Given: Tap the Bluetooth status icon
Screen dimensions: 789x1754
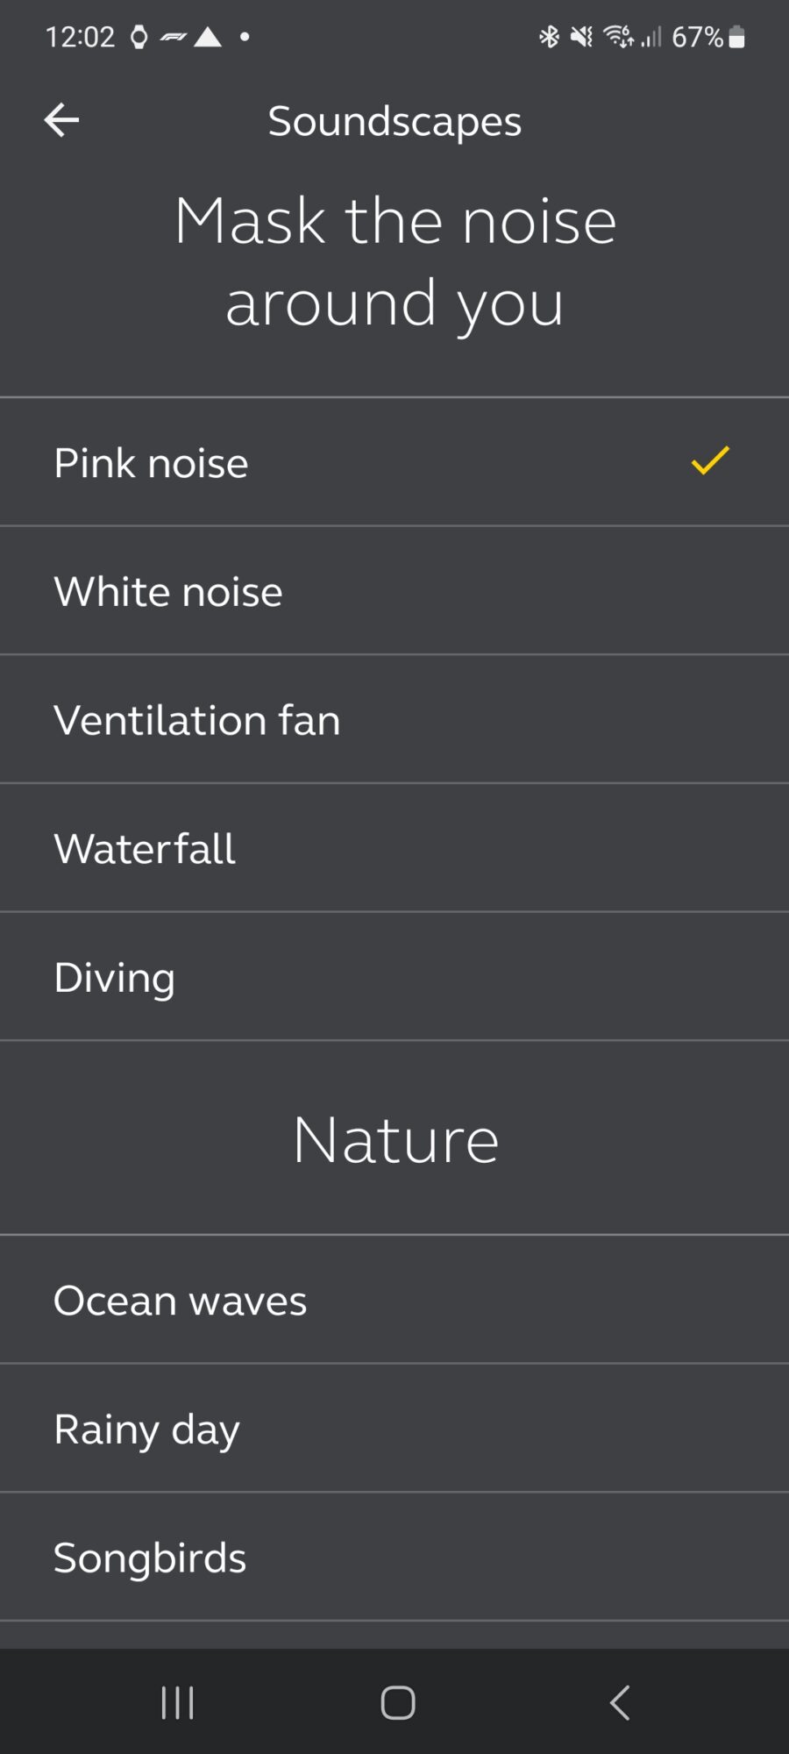Looking at the screenshot, I should [549, 37].
